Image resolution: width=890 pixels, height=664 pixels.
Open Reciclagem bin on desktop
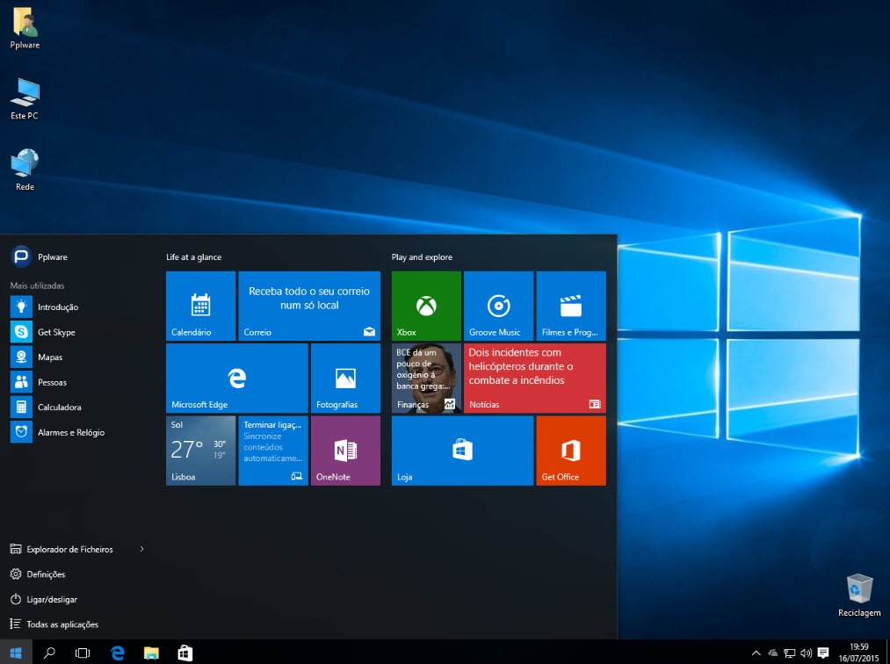(x=858, y=594)
